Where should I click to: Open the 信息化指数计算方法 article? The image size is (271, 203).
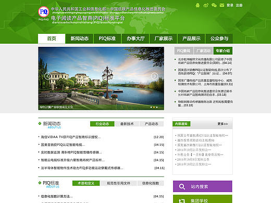(57, 196)
